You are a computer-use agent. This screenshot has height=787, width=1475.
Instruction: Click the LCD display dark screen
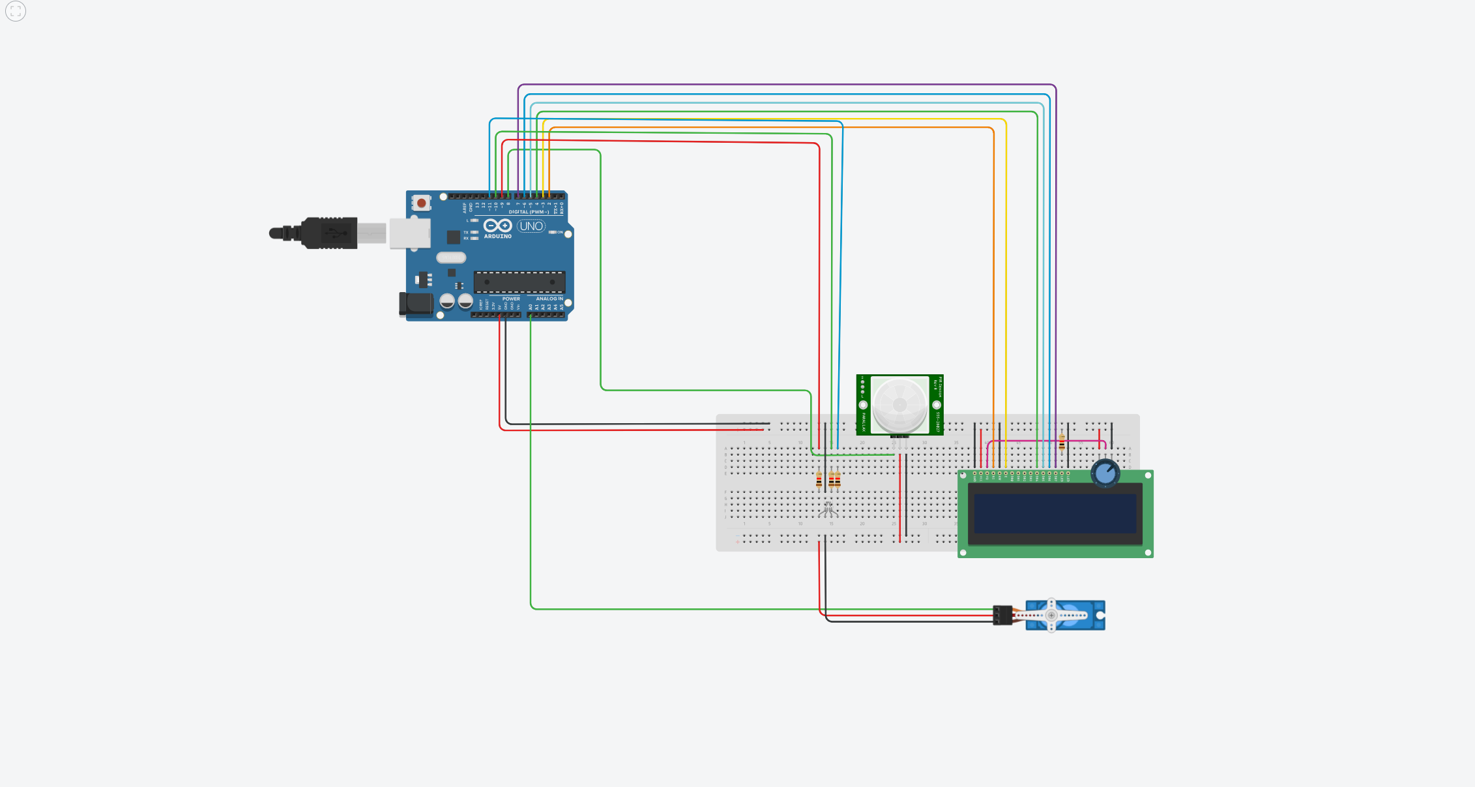(x=1055, y=513)
